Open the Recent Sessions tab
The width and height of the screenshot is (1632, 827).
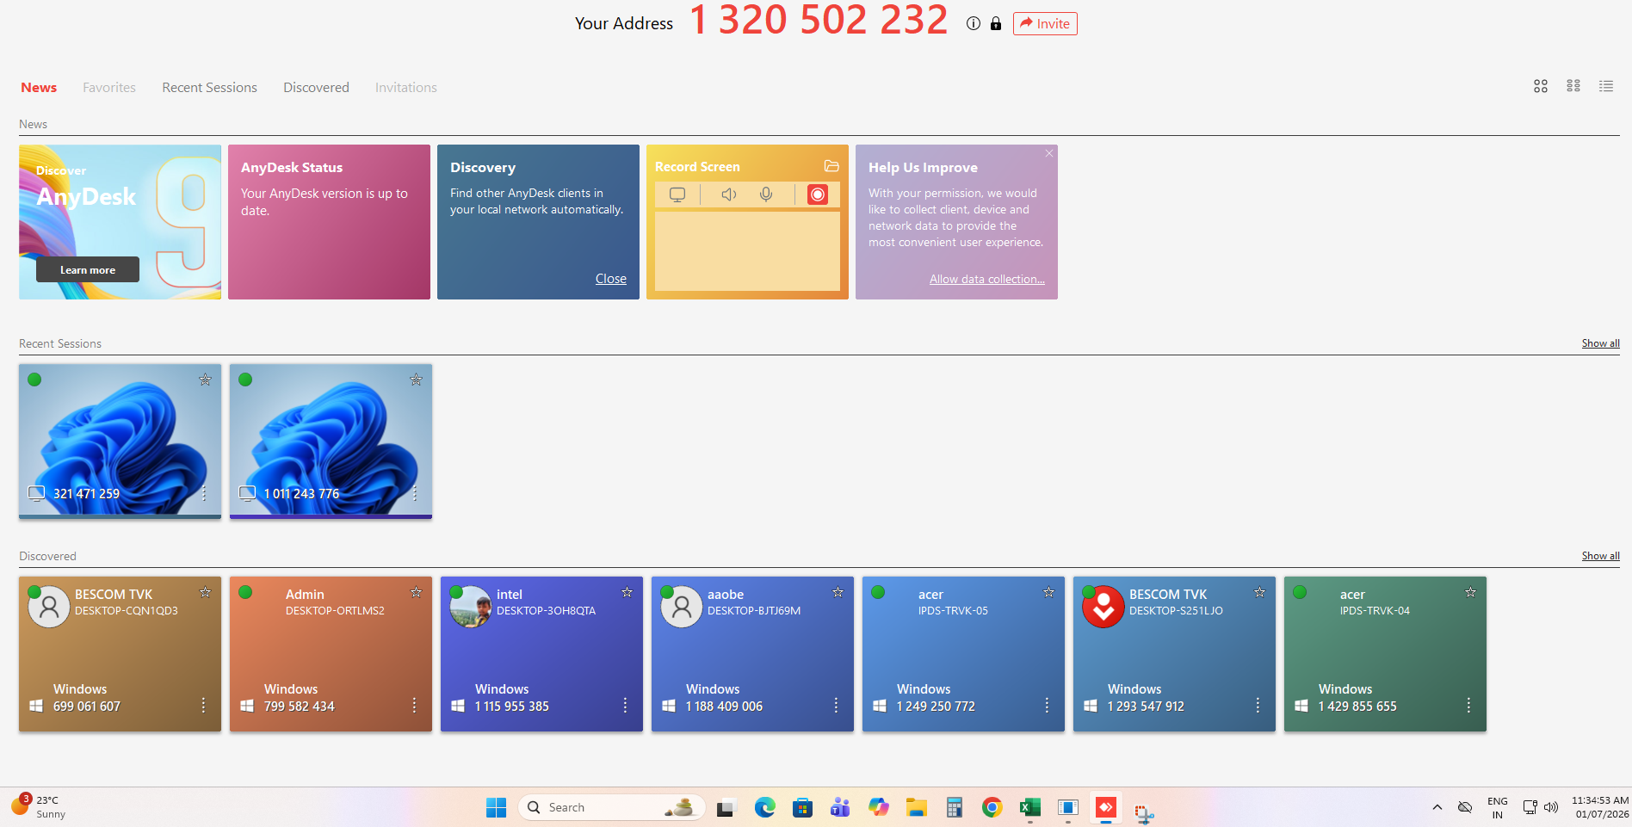(210, 88)
